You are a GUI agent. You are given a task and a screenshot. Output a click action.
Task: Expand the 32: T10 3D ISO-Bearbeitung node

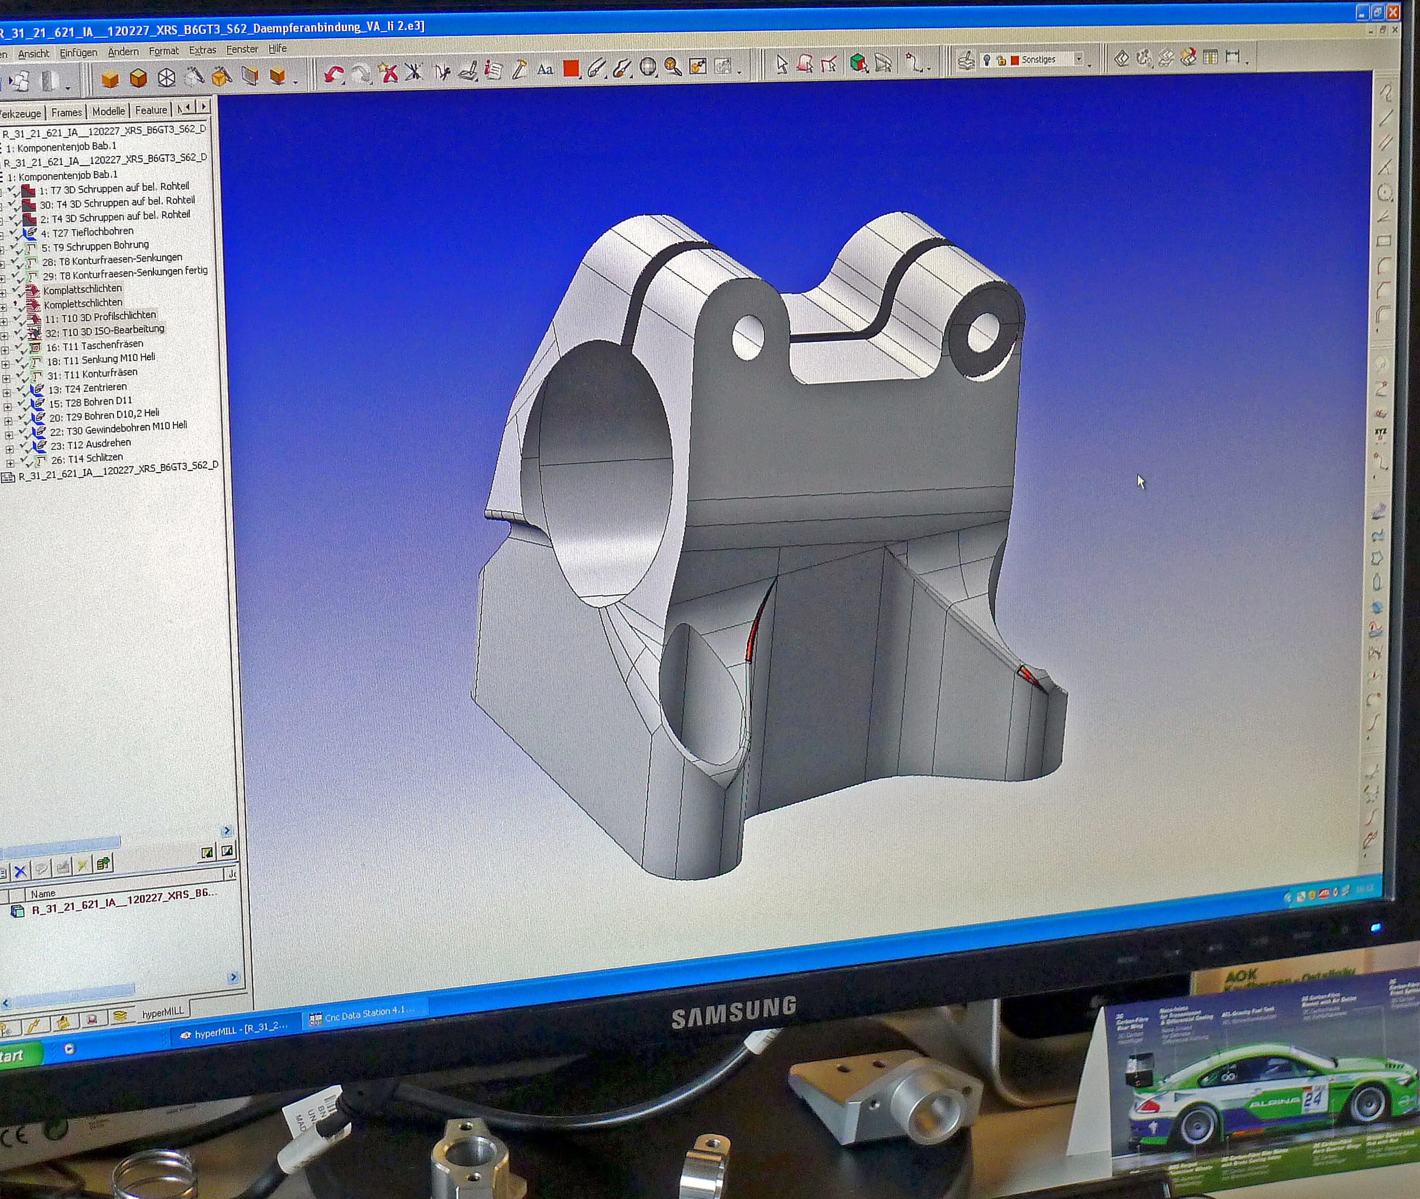pyautogui.click(x=5, y=335)
